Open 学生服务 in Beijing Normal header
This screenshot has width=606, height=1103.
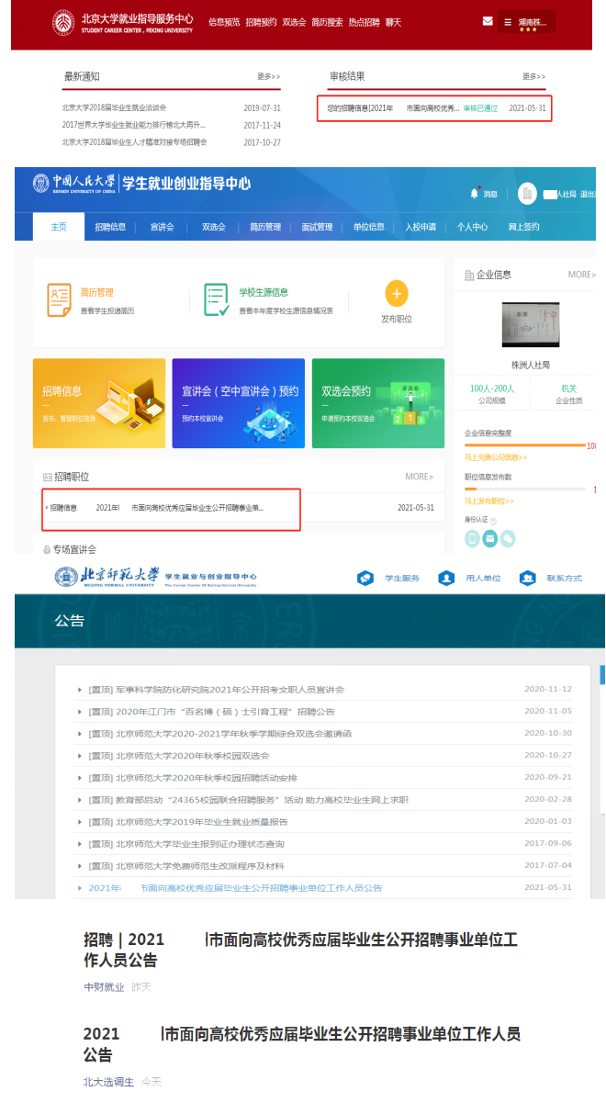[389, 578]
